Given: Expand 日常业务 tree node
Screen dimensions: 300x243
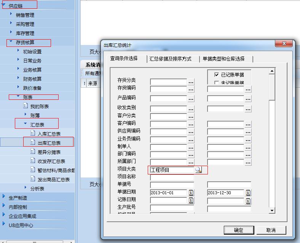Looking at the screenshot, I should 18,59.
